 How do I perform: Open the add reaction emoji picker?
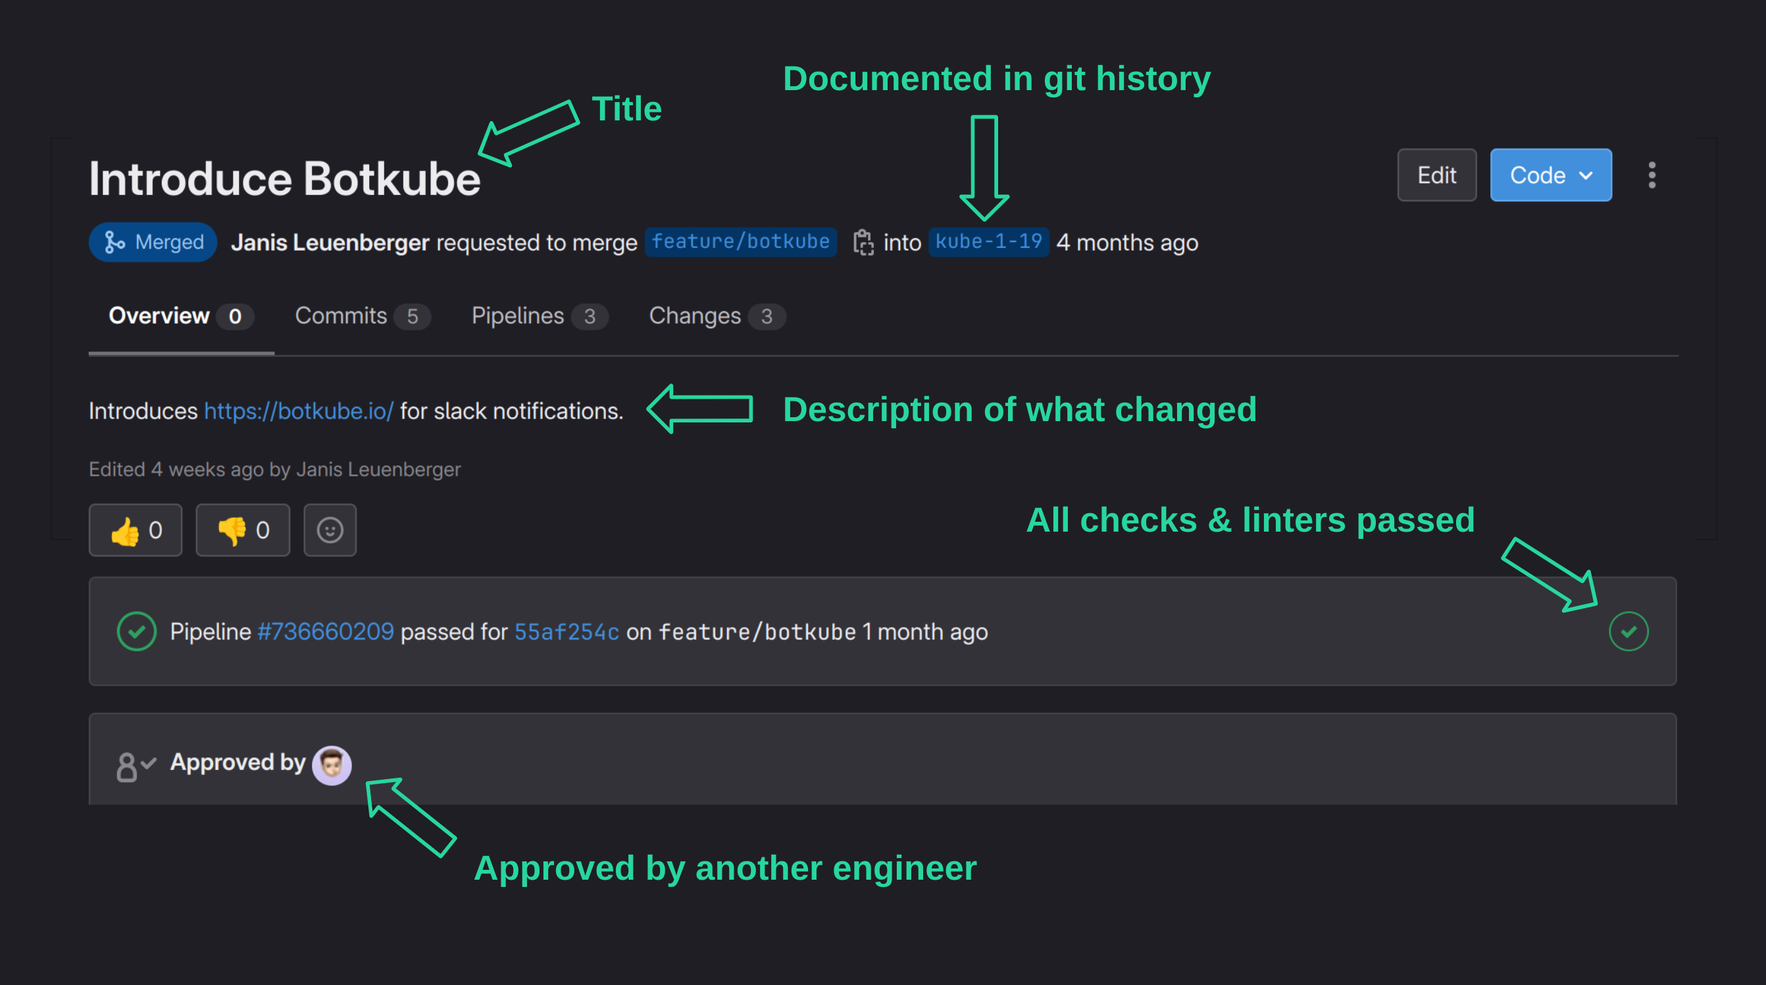coord(330,530)
